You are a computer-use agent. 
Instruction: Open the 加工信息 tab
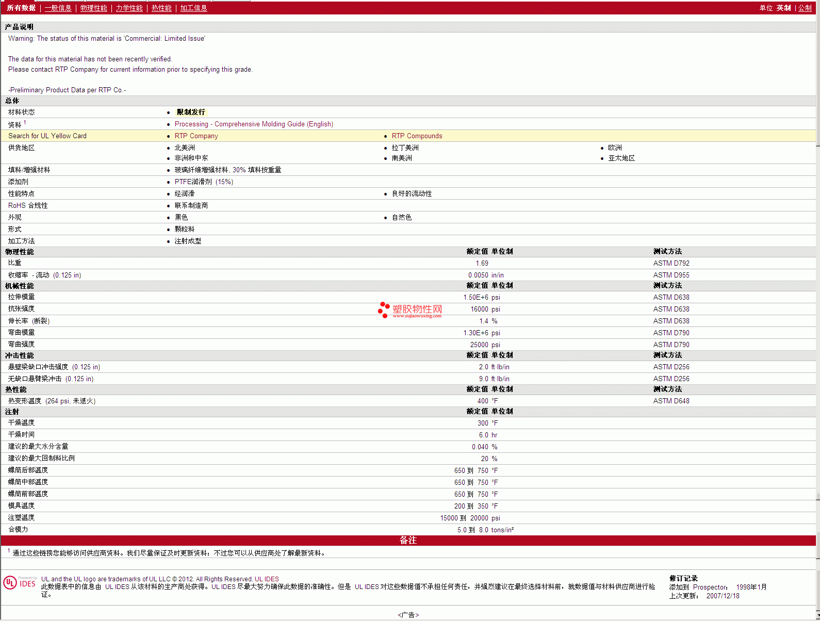(193, 8)
